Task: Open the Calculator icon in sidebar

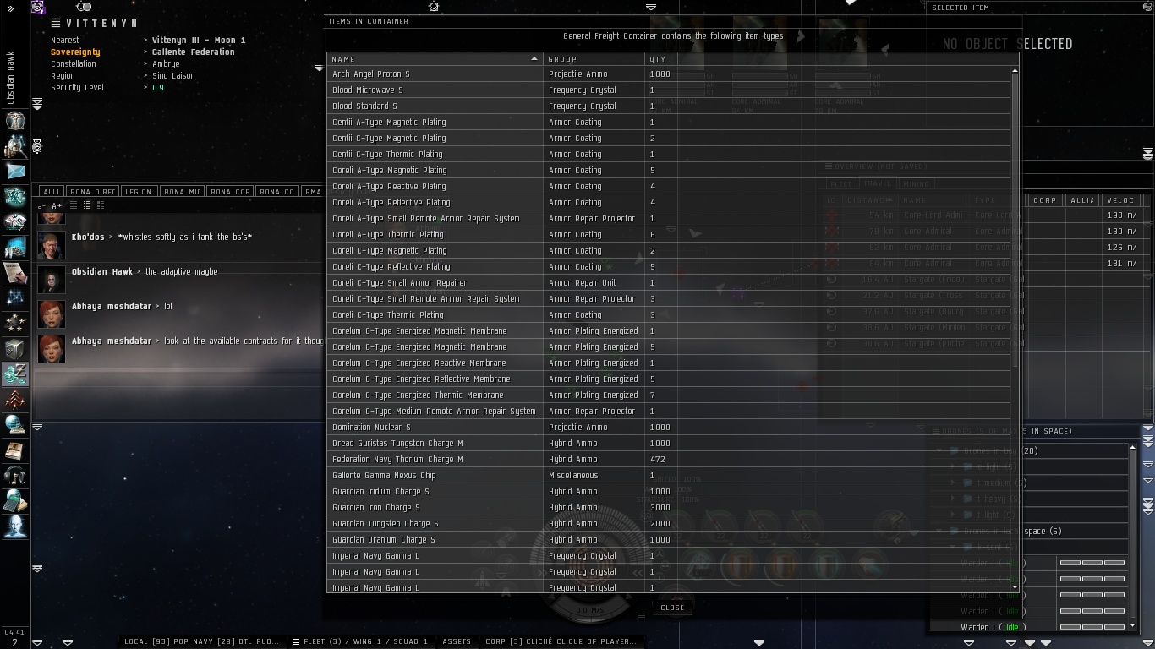Action: coord(15,501)
